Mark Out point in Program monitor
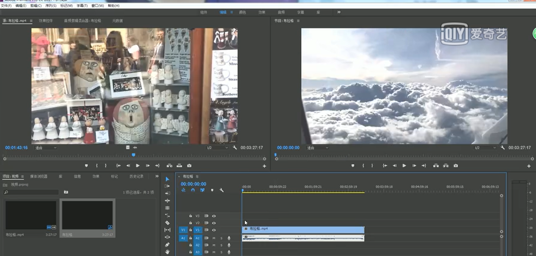This screenshot has width=536, height=256. (x=372, y=166)
